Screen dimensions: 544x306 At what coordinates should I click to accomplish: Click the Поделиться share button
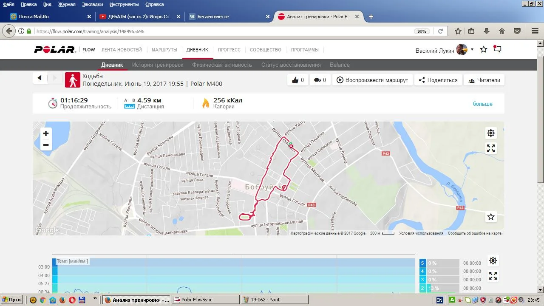tap(438, 80)
